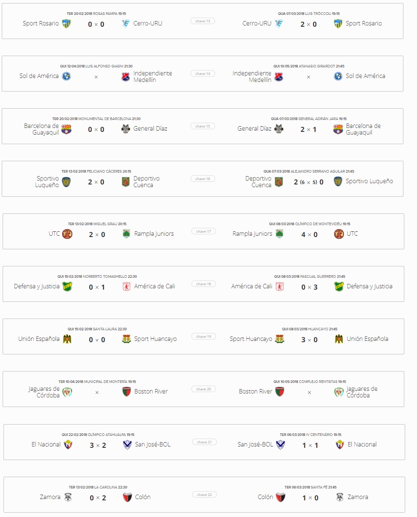The height and width of the screenshot is (517, 417).
Task: Open América de Cali team name in first leg
Action: [x=155, y=286]
